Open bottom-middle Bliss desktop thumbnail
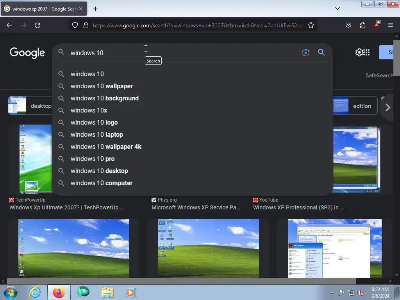Image resolution: width=400 pixels, height=300 pixels. pyautogui.click(x=208, y=248)
